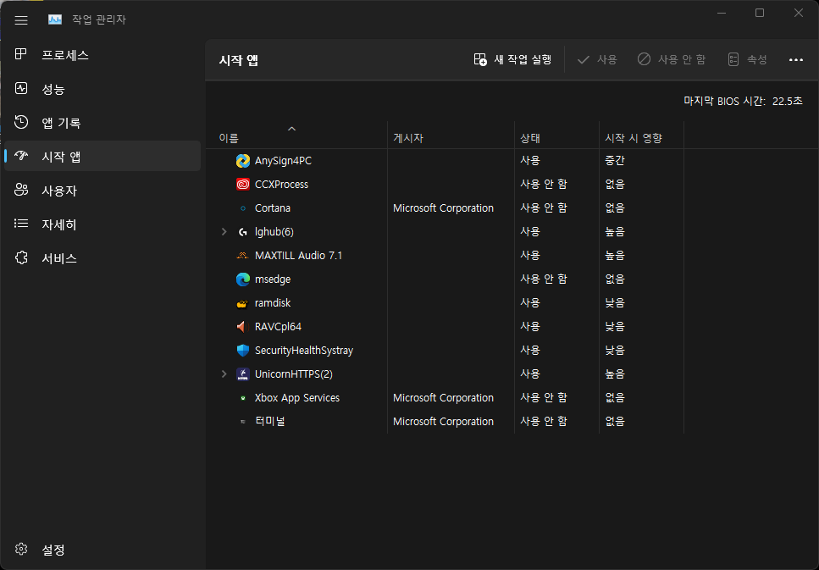Select the AnySign4PC row name
Image resolution: width=819 pixels, height=570 pixels.
tap(283, 161)
